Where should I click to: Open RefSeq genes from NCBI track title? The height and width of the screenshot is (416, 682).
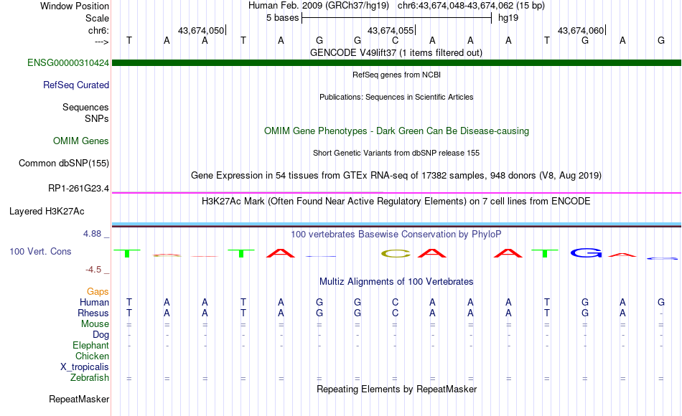[x=397, y=75]
